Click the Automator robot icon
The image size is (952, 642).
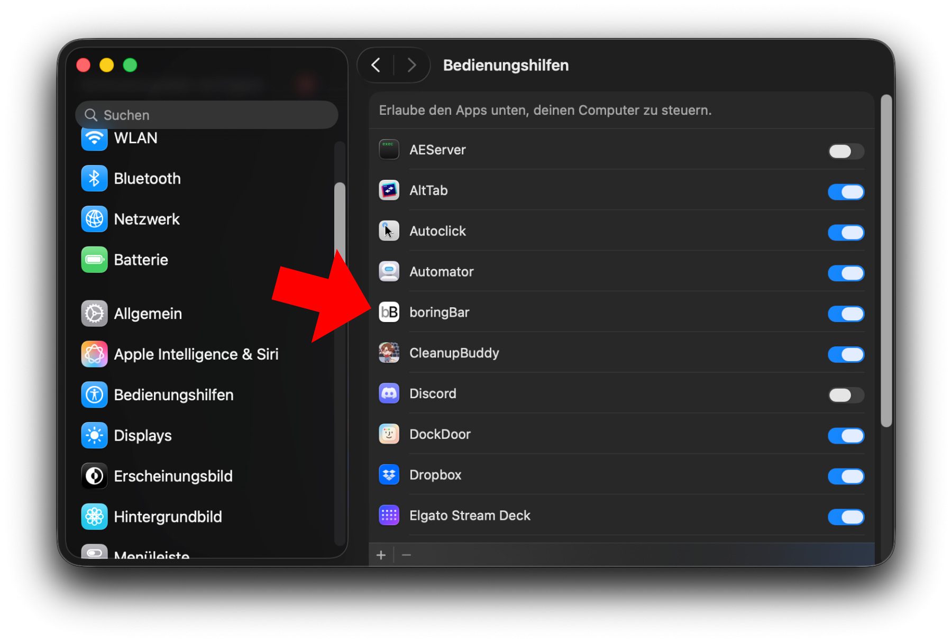coord(389,272)
